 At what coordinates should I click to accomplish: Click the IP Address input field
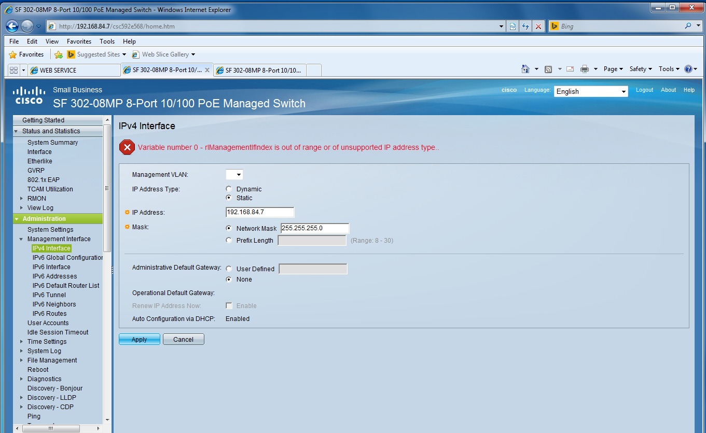click(260, 212)
